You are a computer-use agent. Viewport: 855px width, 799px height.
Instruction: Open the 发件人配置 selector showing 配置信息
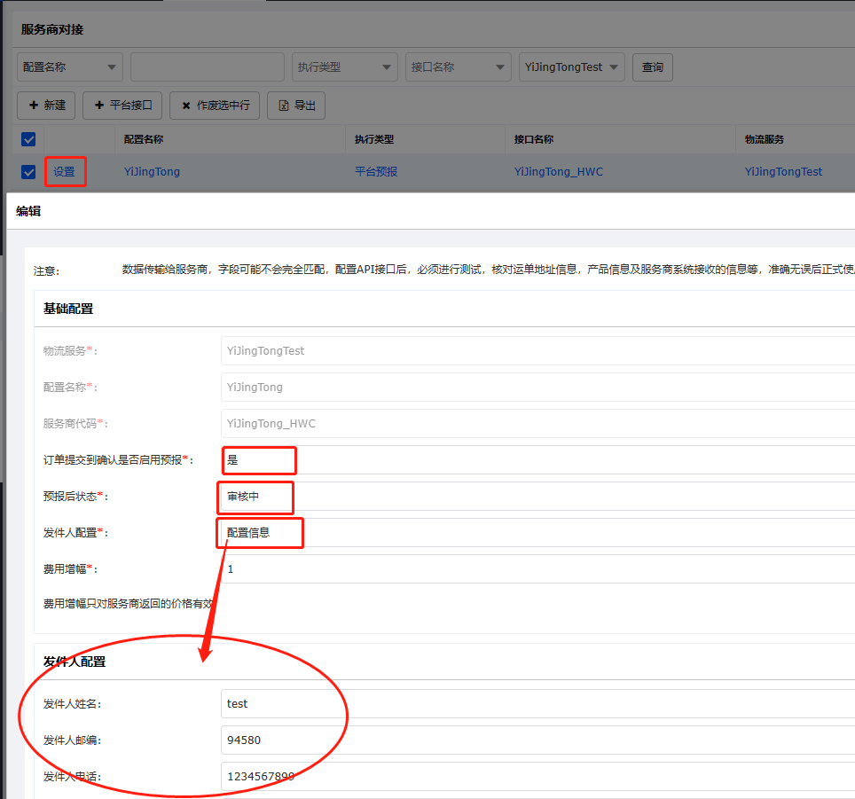[x=537, y=532]
